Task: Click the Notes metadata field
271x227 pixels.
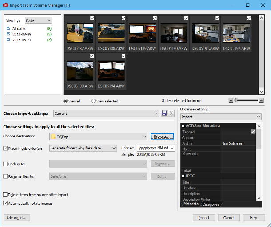Action: point(238,149)
